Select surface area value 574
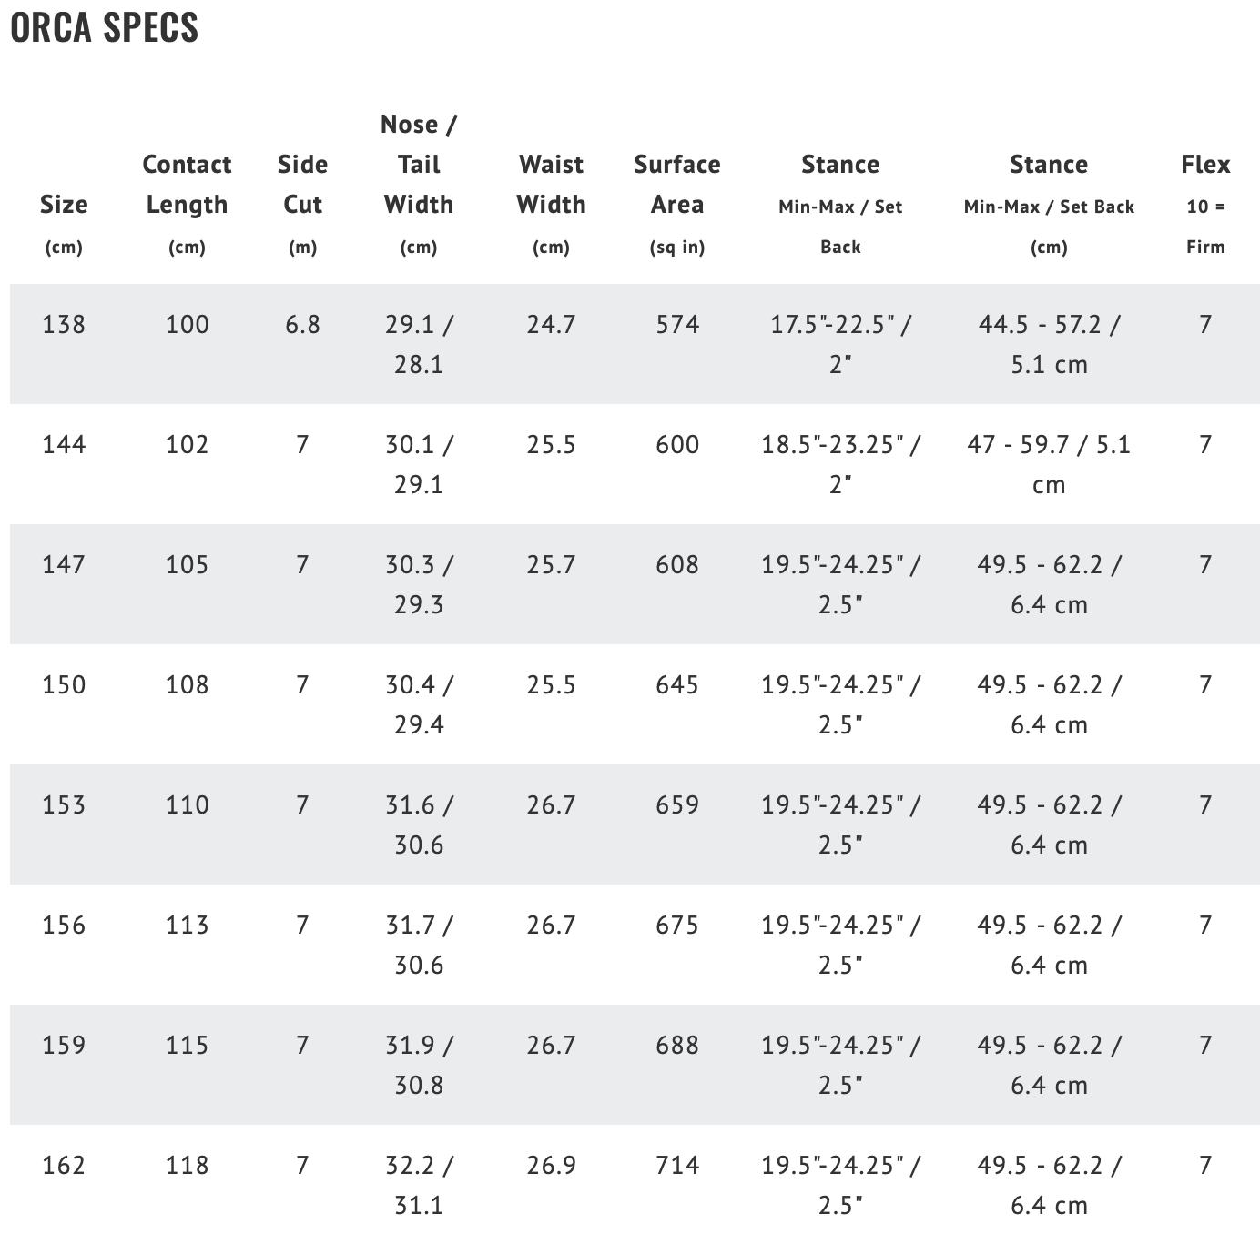 pos(677,325)
